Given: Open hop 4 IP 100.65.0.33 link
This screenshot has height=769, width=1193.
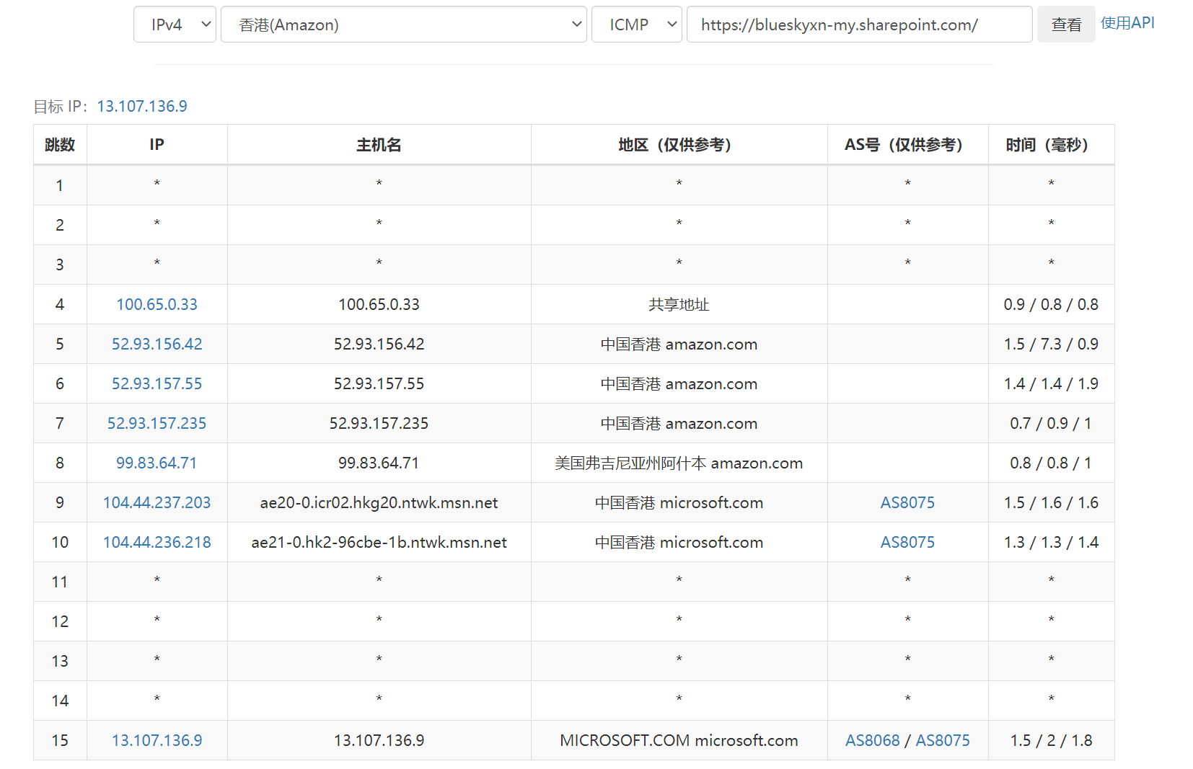Looking at the screenshot, I should coord(157,304).
